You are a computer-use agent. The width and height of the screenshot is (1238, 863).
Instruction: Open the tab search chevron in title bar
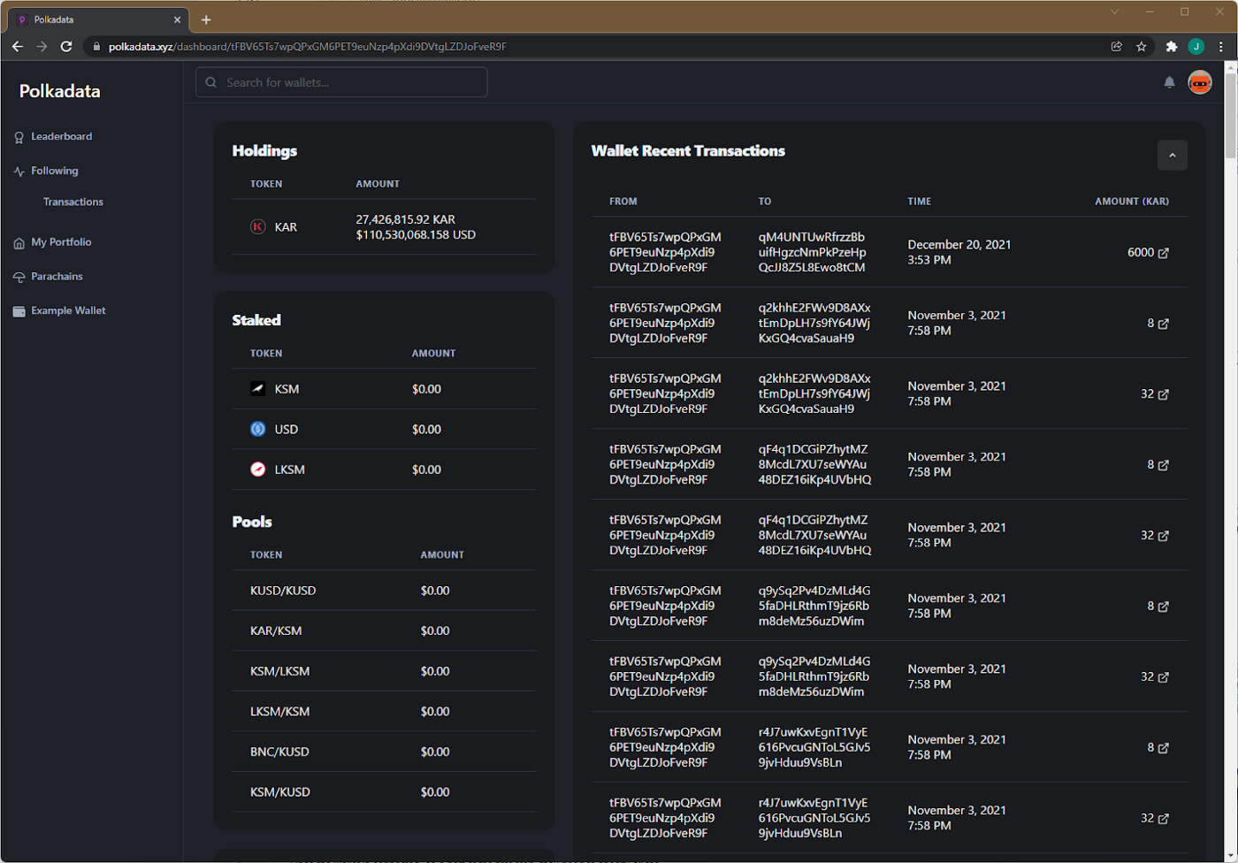[1114, 11]
